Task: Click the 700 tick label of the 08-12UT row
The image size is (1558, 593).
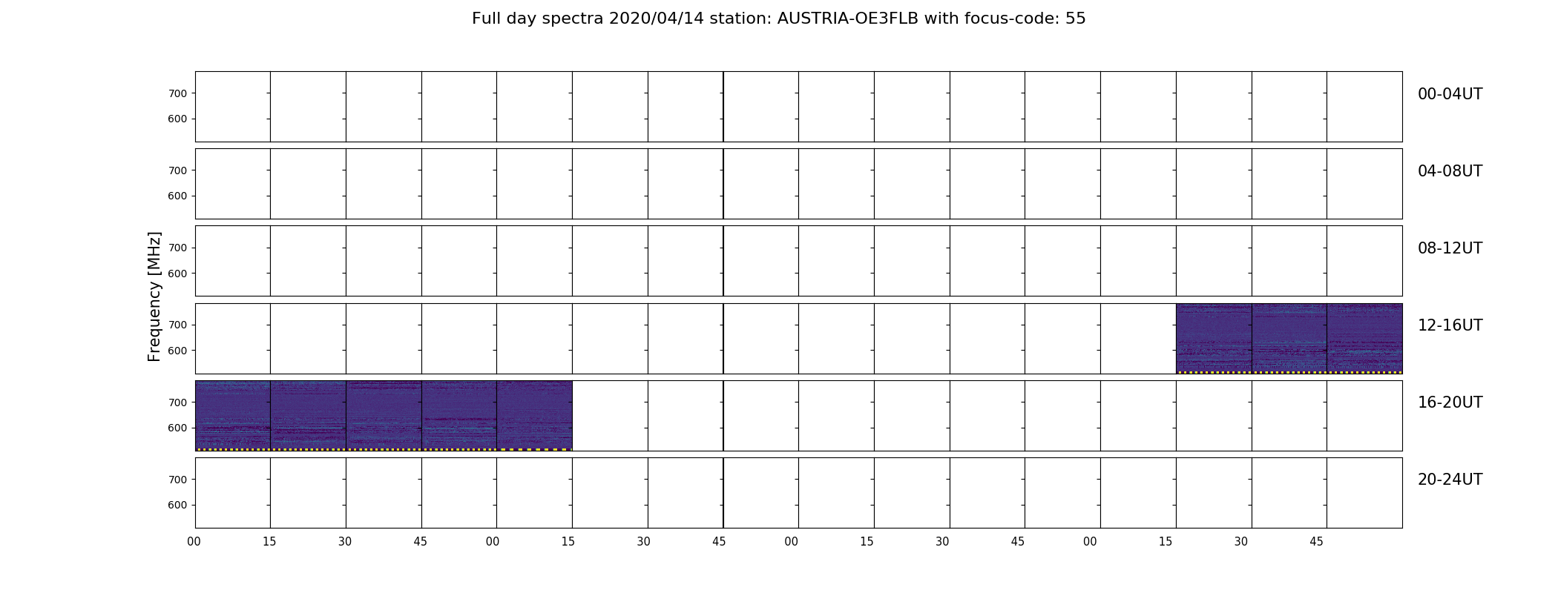Action: pyautogui.click(x=177, y=248)
